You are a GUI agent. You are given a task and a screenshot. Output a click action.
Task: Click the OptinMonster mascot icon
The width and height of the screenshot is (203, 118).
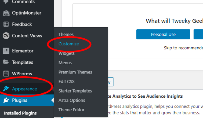[x=6, y=13]
